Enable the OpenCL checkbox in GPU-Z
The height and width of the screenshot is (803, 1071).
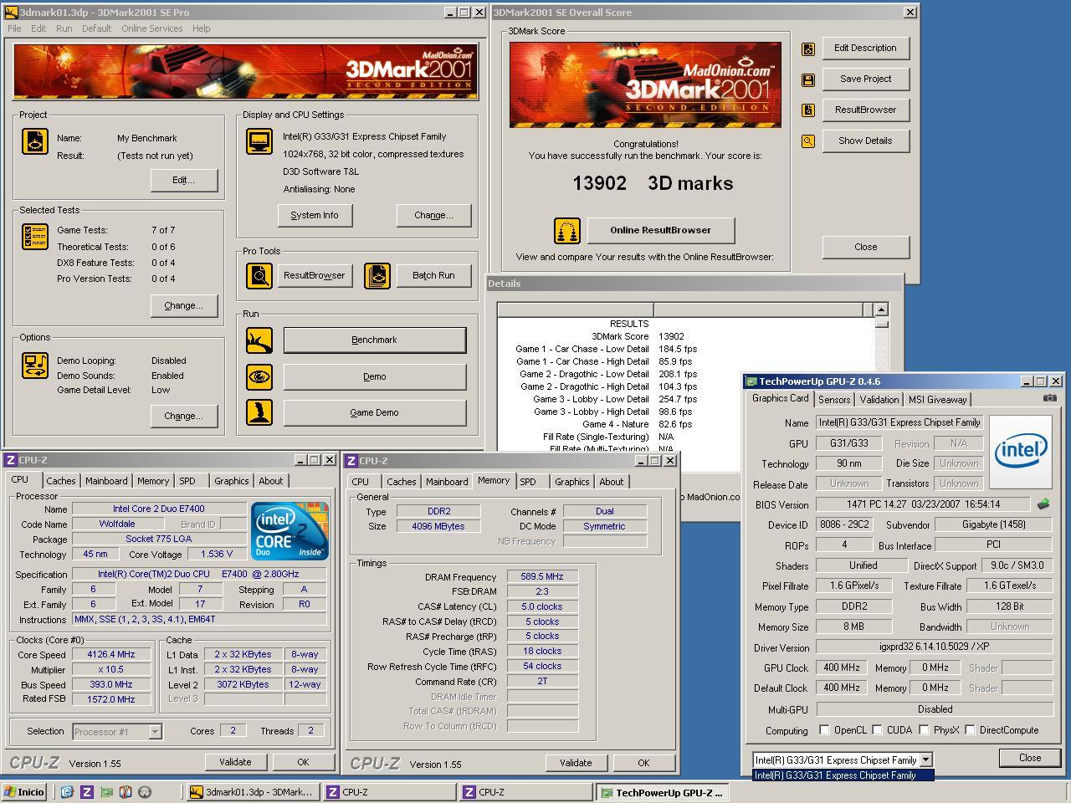tap(825, 730)
